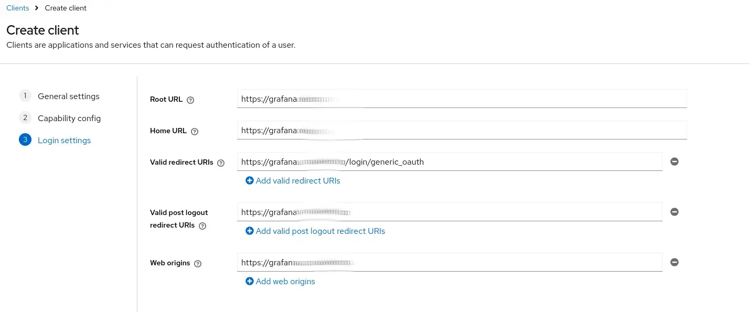Image resolution: width=749 pixels, height=312 pixels.
Task: Select the 'Root URL' field label
Action: 166,99
